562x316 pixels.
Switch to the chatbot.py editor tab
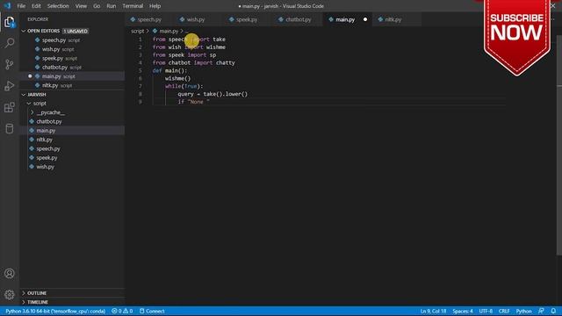(x=299, y=19)
